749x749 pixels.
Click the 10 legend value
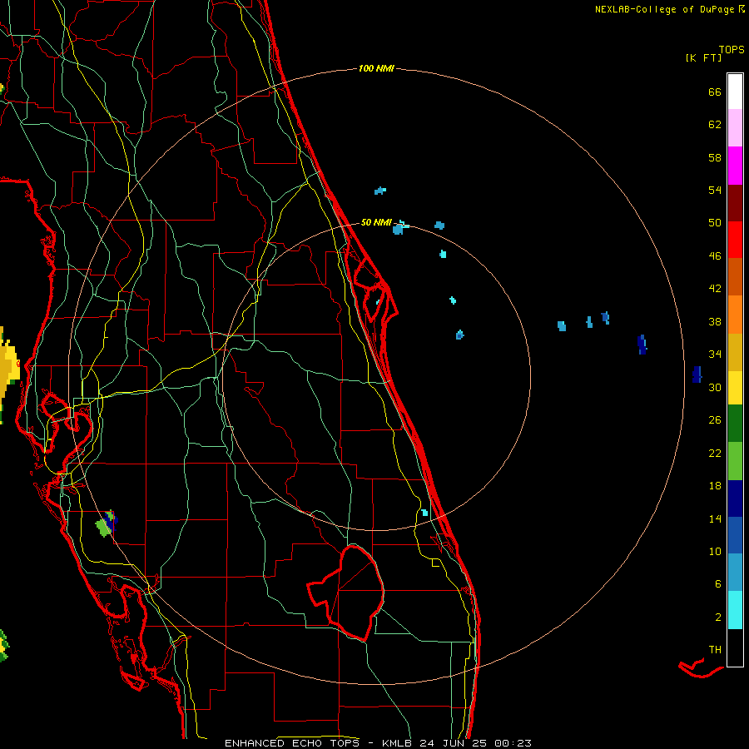pyautogui.click(x=715, y=552)
